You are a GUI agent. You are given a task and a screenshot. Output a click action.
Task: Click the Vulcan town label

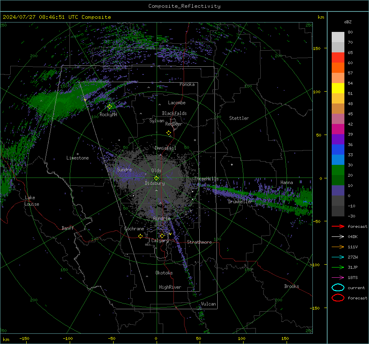[x=208, y=304]
